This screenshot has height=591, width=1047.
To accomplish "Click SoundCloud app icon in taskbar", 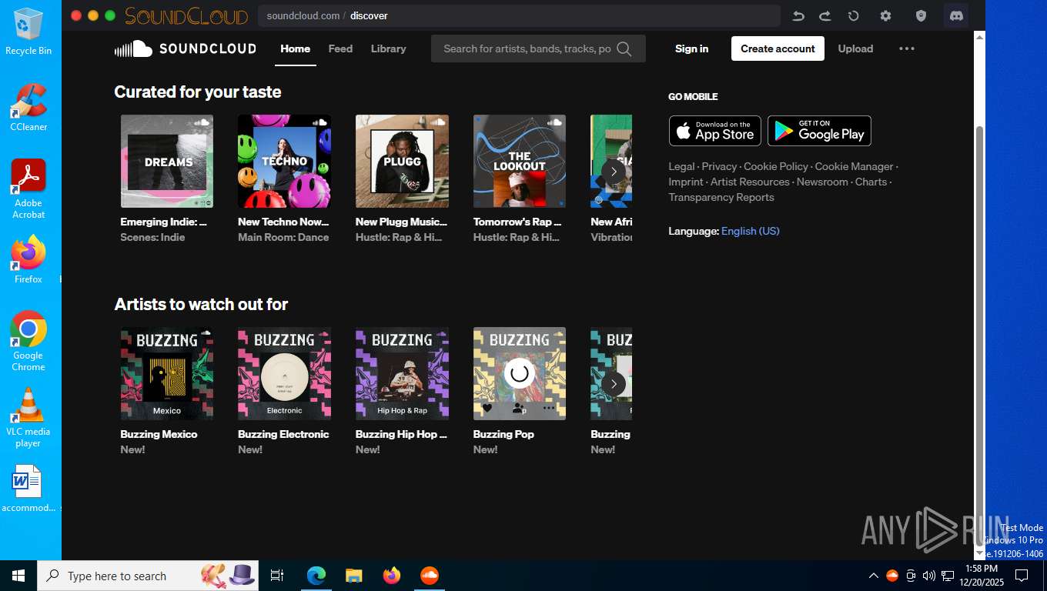I will 429,576.
